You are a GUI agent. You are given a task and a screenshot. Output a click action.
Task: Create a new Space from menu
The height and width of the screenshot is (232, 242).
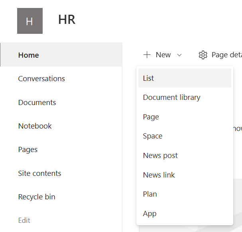pyautogui.click(x=153, y=136)
